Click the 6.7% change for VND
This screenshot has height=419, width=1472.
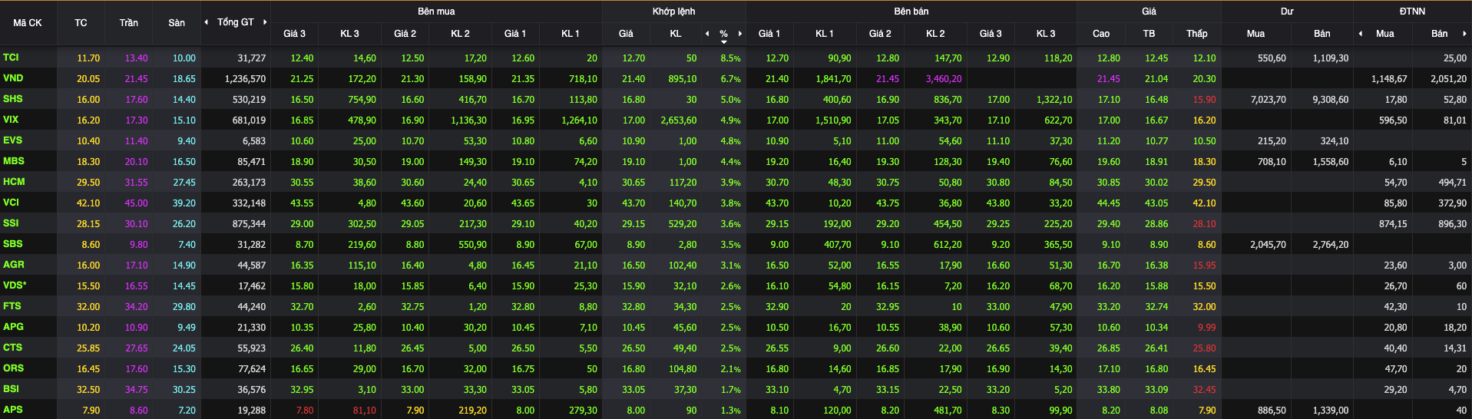[730, 79]
